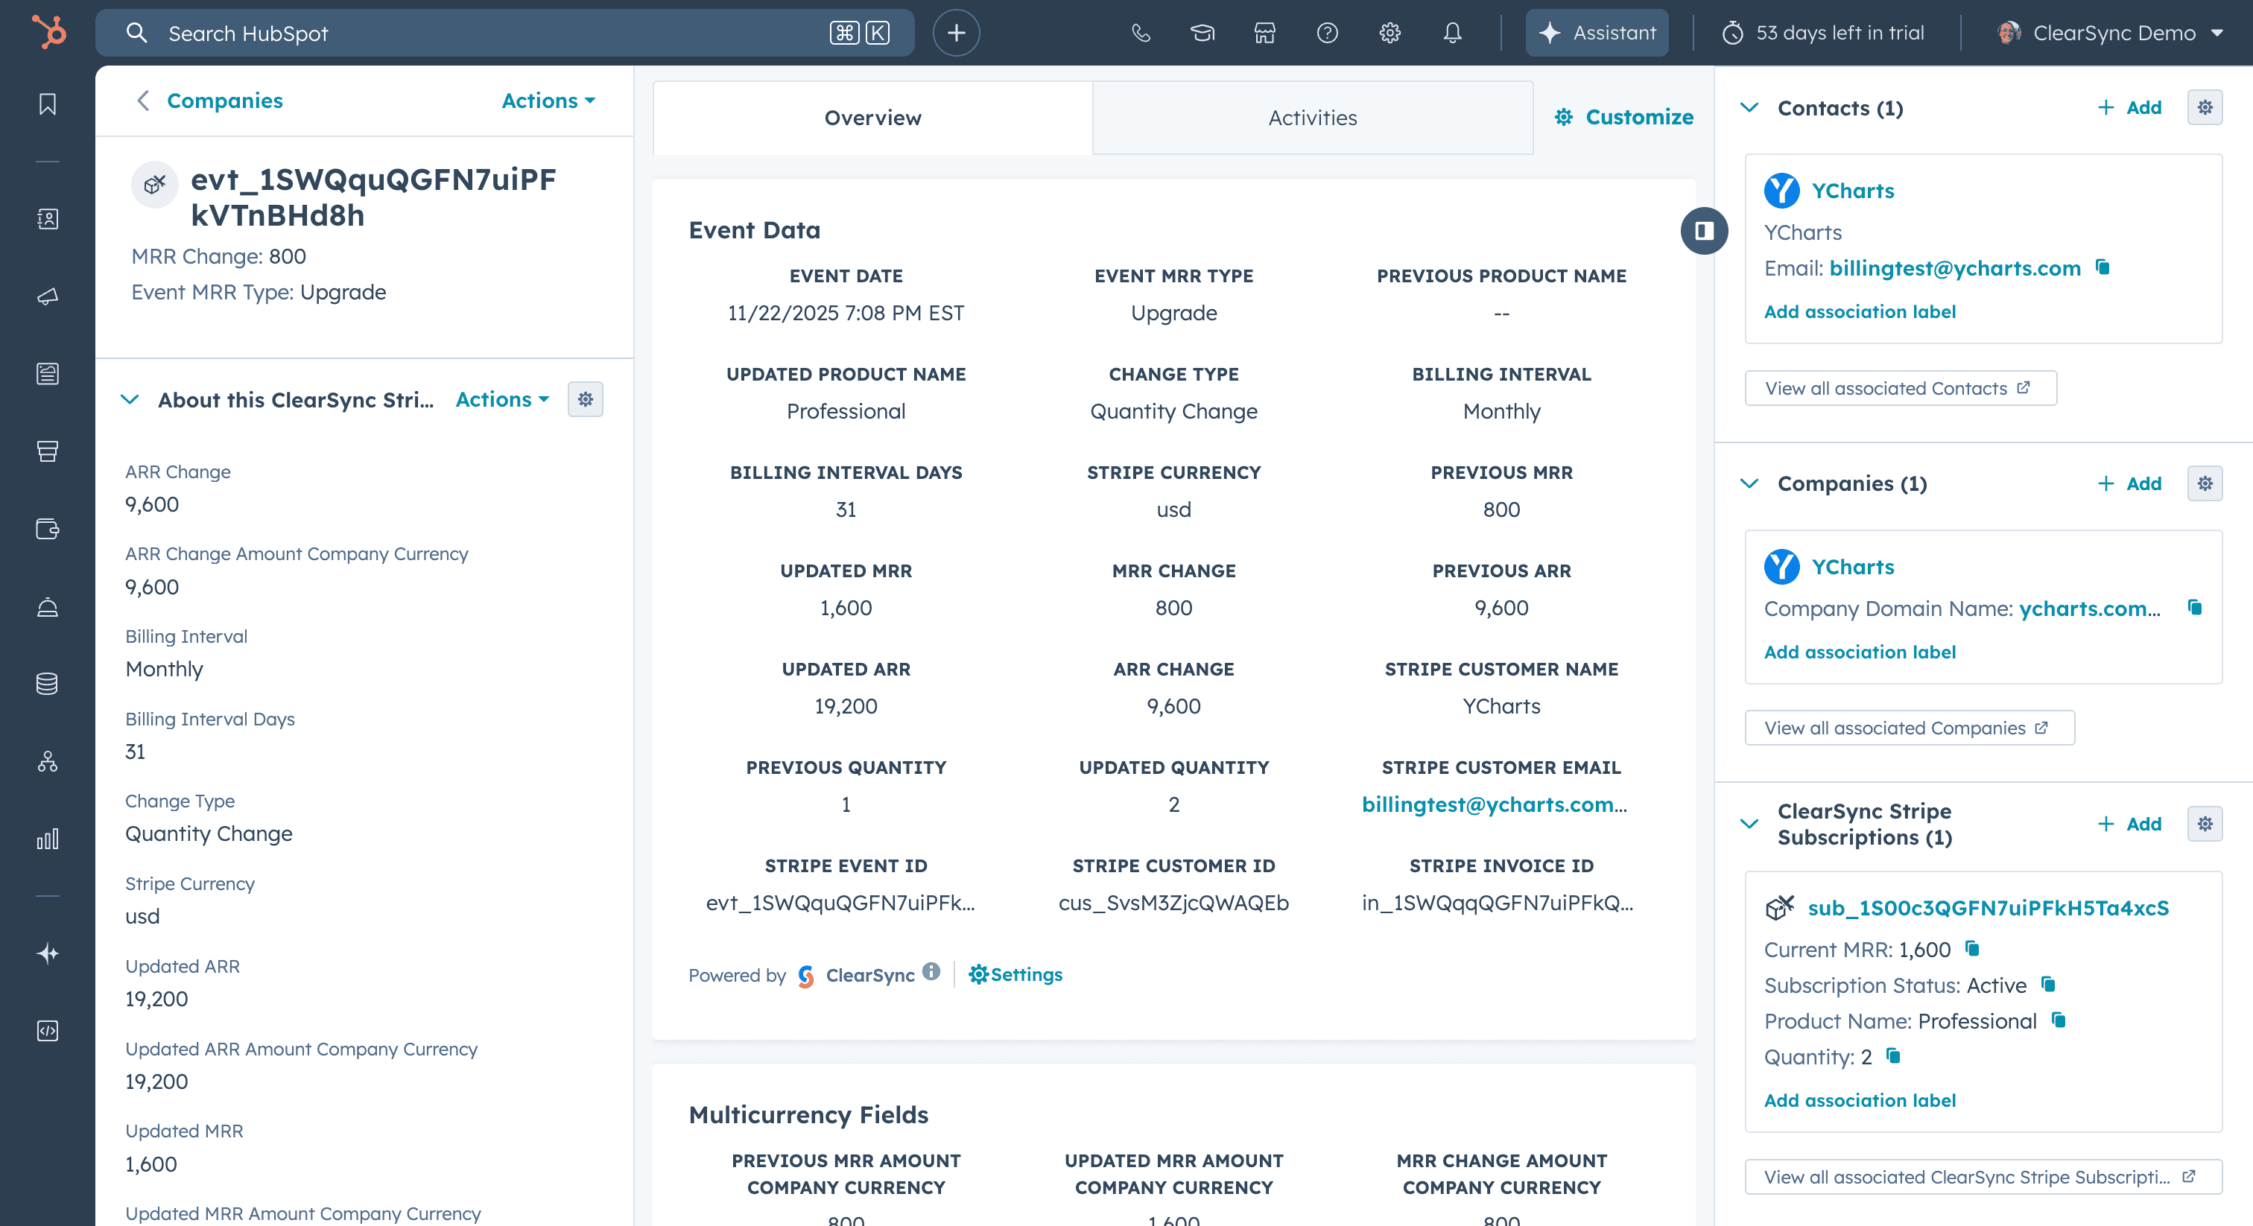Screen dimensions: 2253x1226
Task: Collapse the right sidebar panel toggle
Action: (1704, 231)
